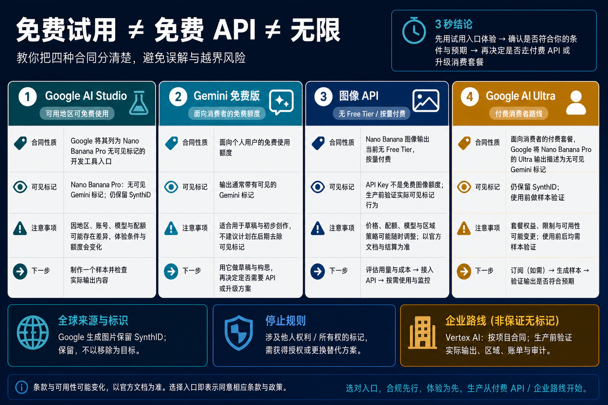Click the number 4 badge of Google AI Ultra
Viewport: 608px width, 405px height.
click(x=470, y=97)
